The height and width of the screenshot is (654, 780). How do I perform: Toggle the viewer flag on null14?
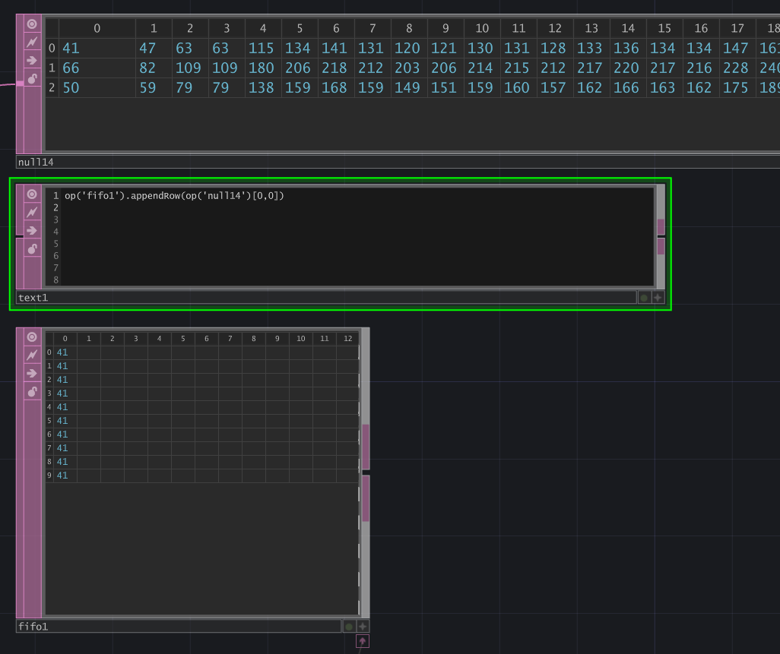pos(32,24)
